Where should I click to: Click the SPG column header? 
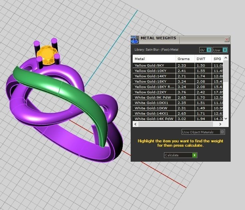click(217, 59)
